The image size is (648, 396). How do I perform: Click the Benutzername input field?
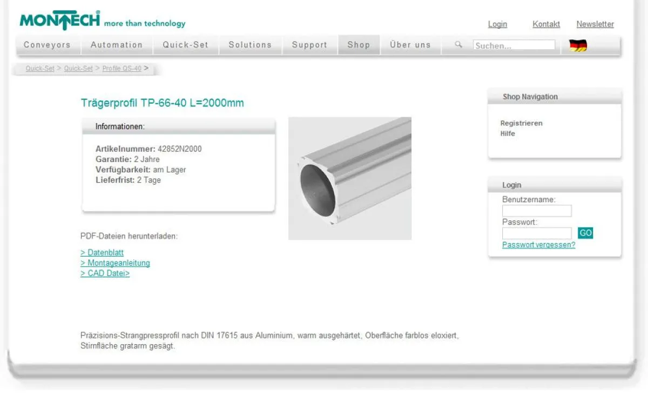(537, 211)
